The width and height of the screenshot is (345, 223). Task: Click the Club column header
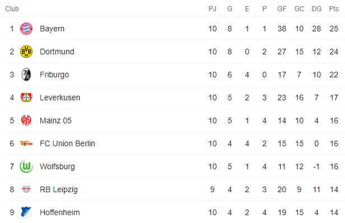pyautogui.click(x=12, y=9)
